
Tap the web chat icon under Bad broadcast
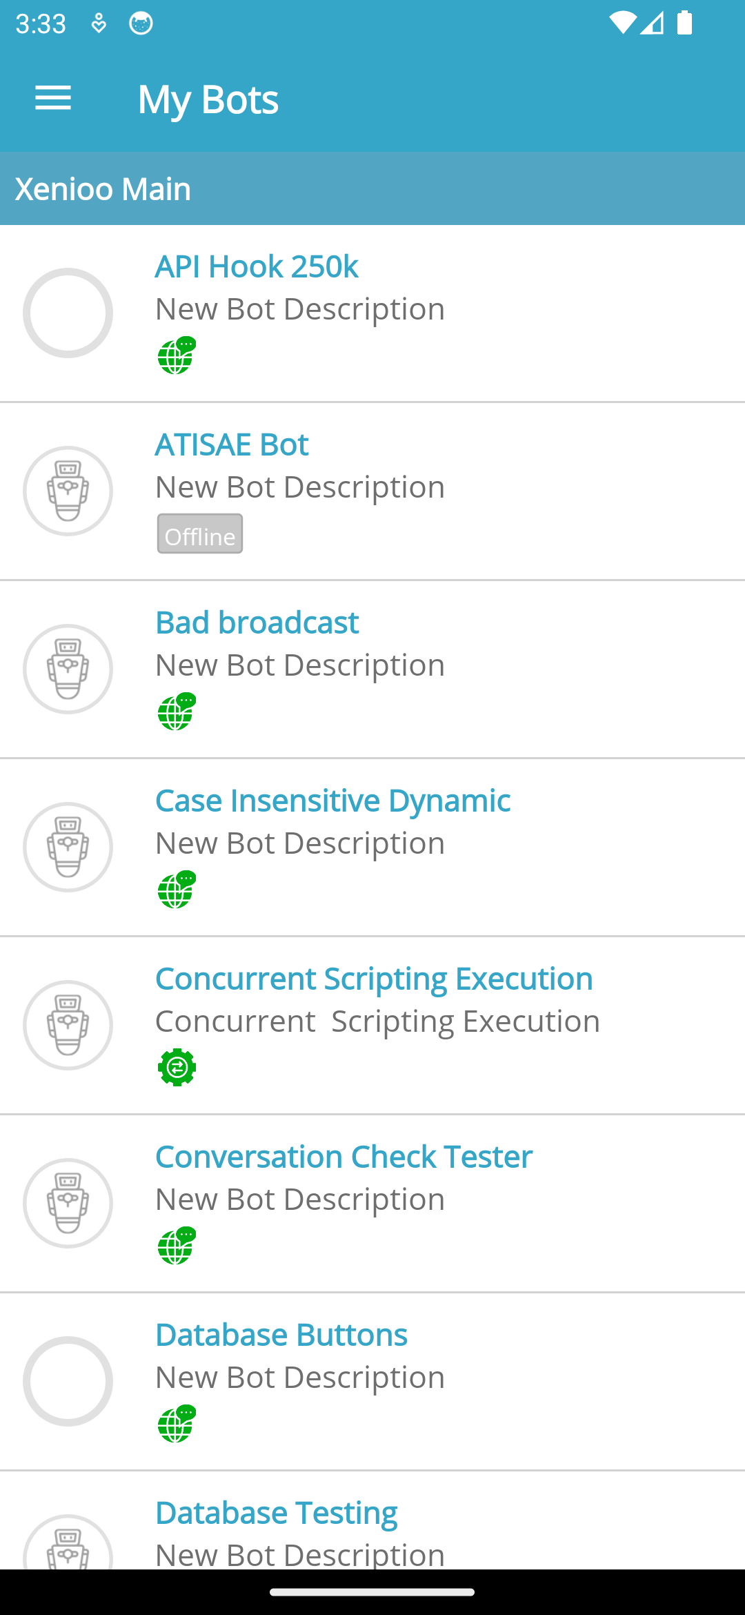coord(177,712)
